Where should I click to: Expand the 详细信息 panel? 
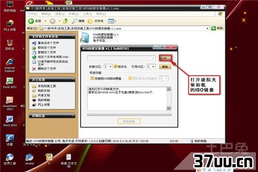click(73, 116)
